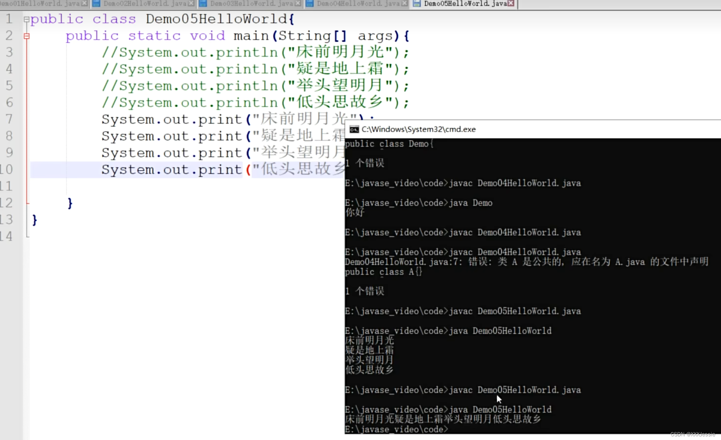Click the Demo04HelloWorld.java:7 error message in cmd

[x=527, y=262]
